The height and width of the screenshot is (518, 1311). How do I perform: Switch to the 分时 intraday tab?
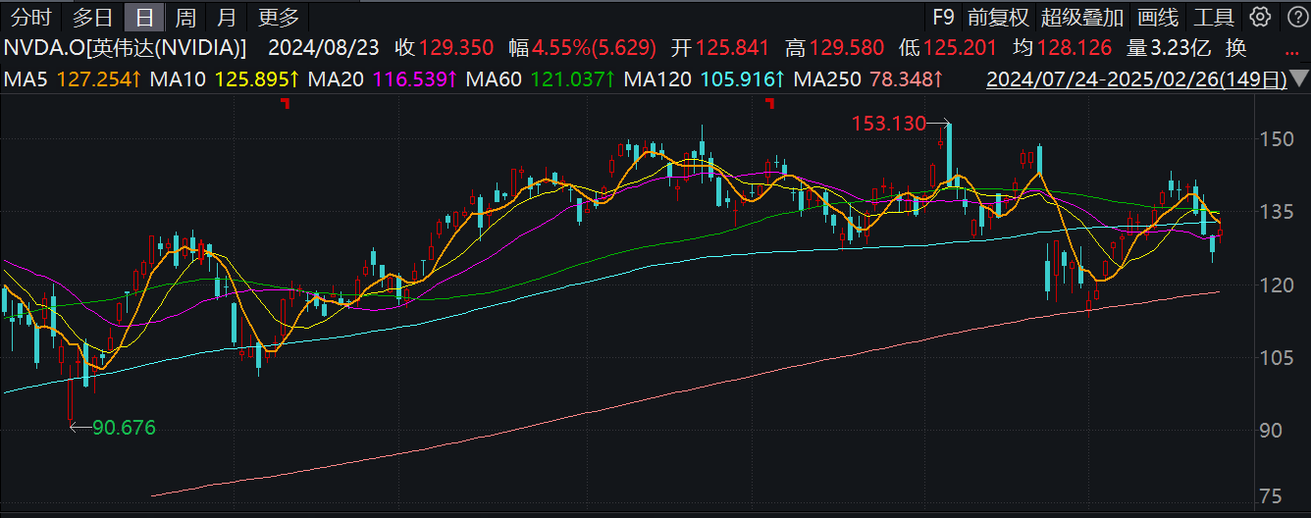tap(30, 17)
